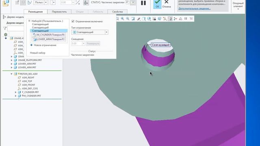Click Новый набор to create a set
260x146 pixels.
(38, 53)
